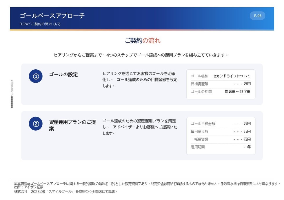This screenshot has height=200, width=284.
Task: Click the 目標資産額 value field
Action: 242,84
